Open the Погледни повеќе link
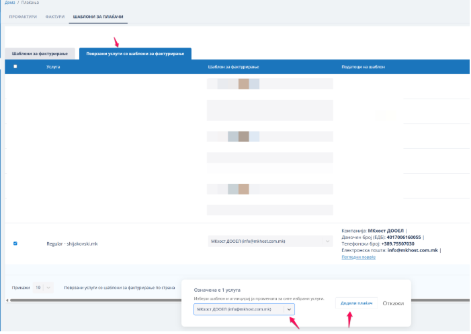 [358, 257]
